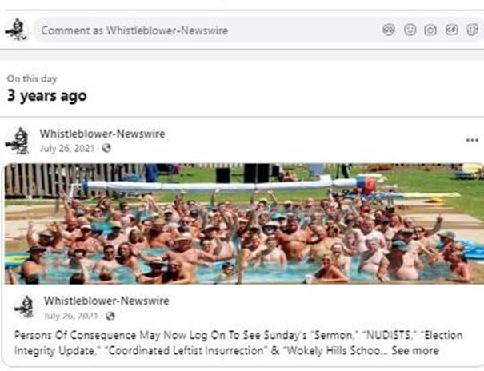
Task: Click the globe privacy icon under post header
Action: click(106, 149)
